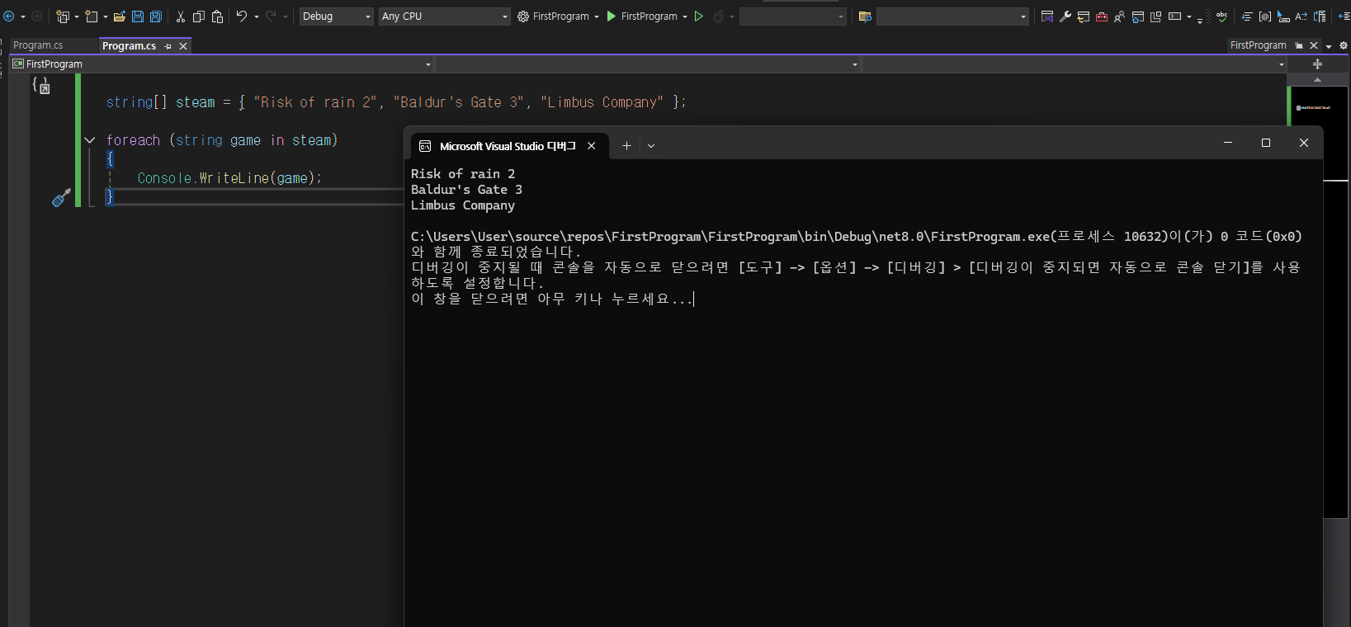
Task: Save the current file with Save icon
Action: [x=138, y=16]
